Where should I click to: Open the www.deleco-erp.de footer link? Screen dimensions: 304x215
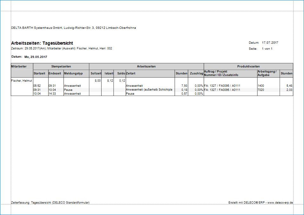pos(280,202)
